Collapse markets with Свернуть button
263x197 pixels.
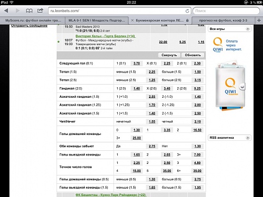(169, 55)
